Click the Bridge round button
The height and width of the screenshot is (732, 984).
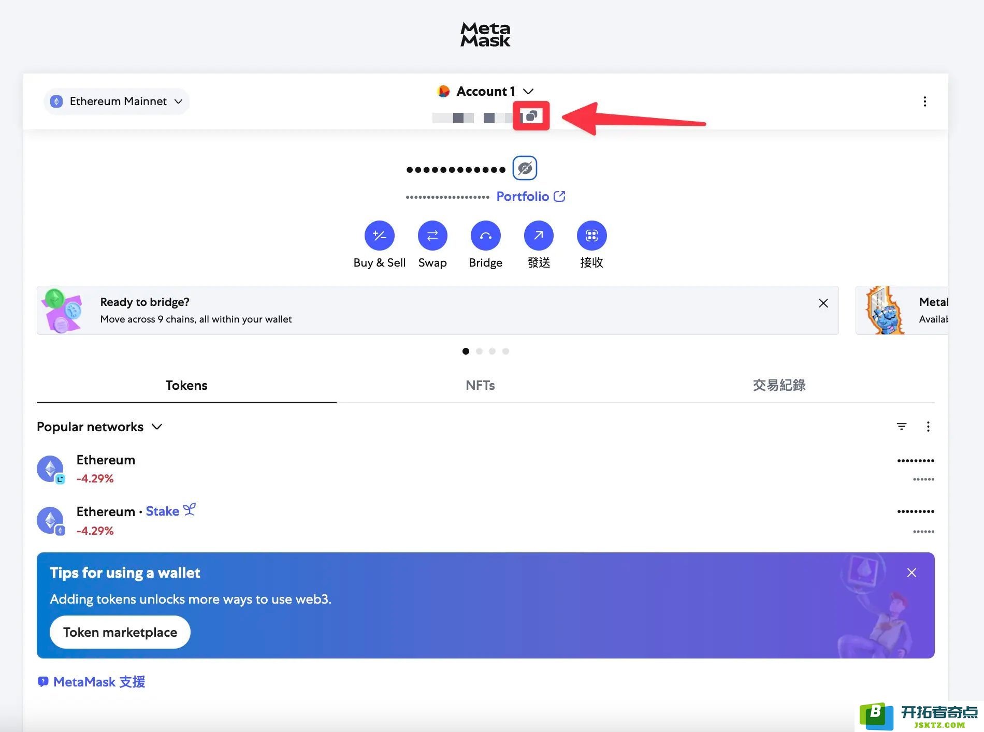485,236
